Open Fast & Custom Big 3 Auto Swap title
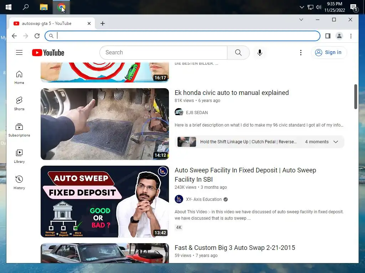 click(x=235, y=248)
